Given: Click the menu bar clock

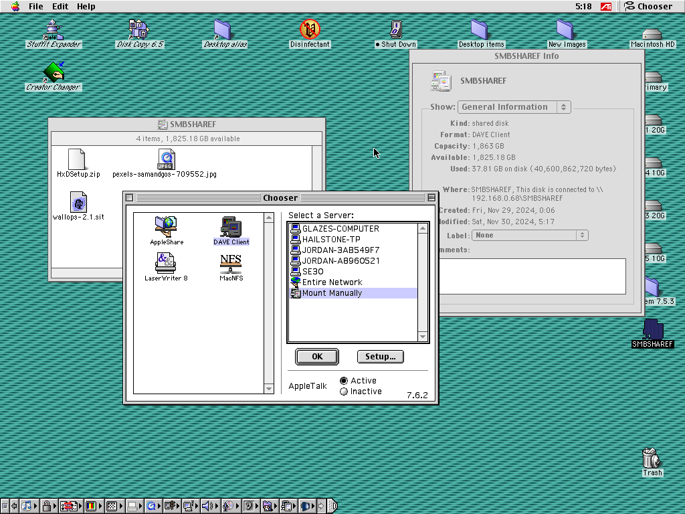Looking at the screenshot, I should click(x=583, y=7).
